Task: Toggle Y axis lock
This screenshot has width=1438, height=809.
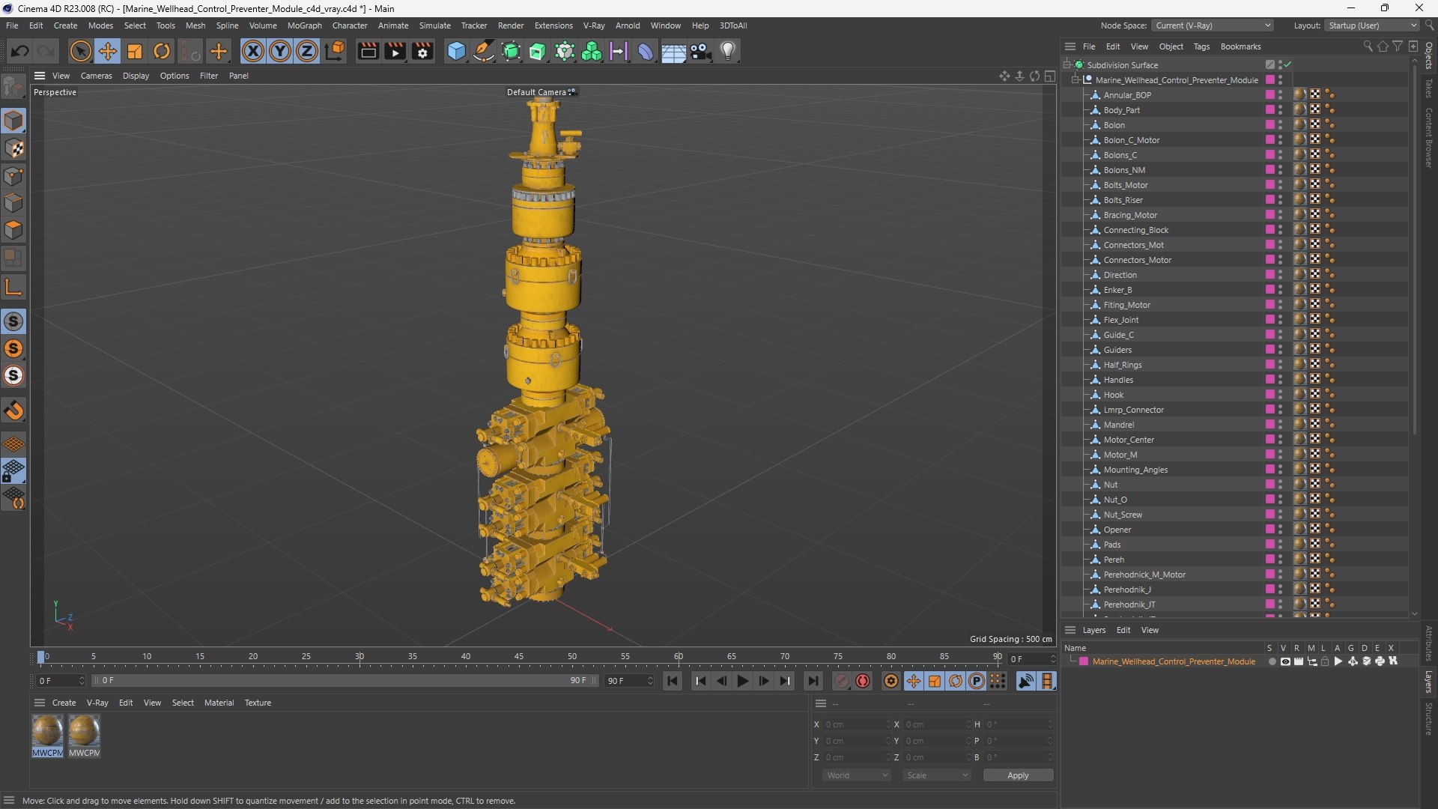Action: coord(280,51)
